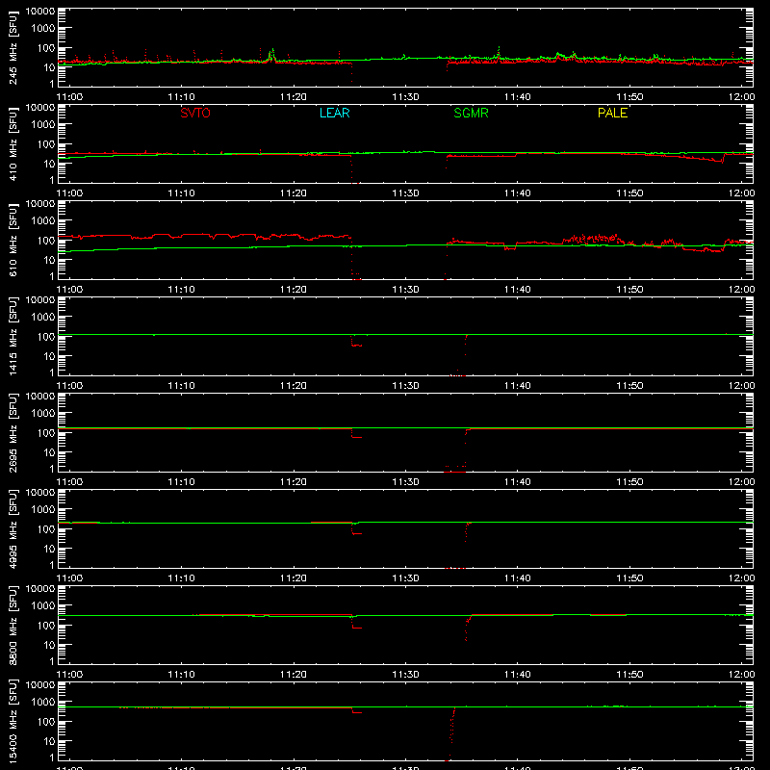
Task: Click 11:50 below the 1415 MHz plot
Action: point(629,386)
